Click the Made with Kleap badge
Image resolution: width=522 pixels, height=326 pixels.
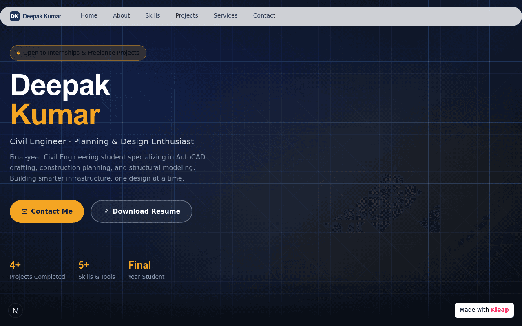click(484, 310)
